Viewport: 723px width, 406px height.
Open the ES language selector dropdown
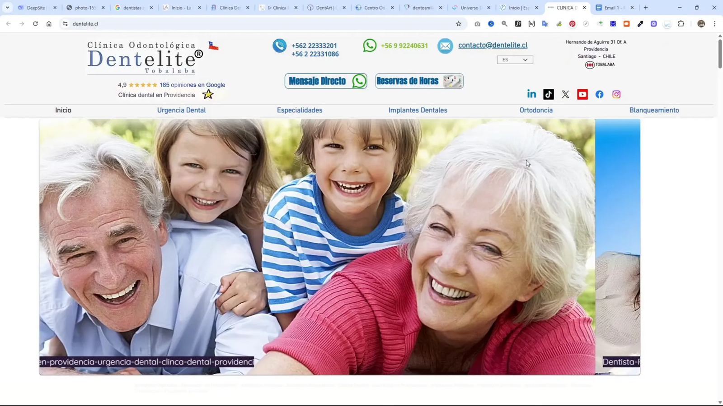tap(515, 59)
